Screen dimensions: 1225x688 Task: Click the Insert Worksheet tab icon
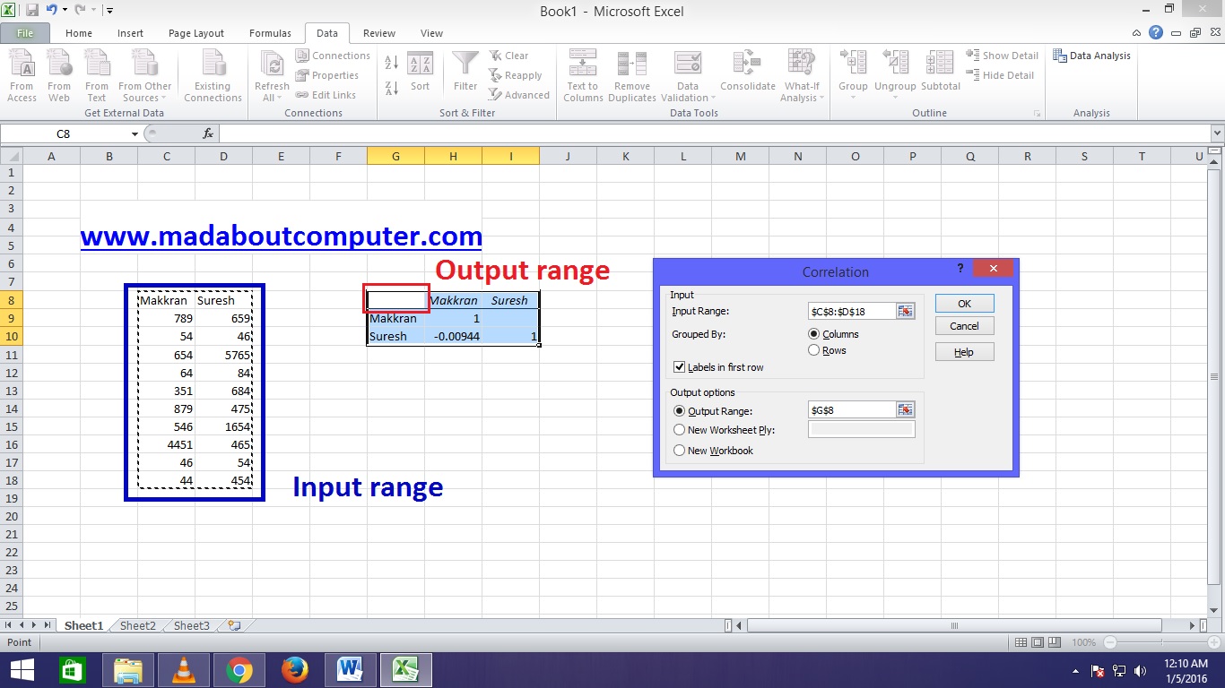click(234, 625)
